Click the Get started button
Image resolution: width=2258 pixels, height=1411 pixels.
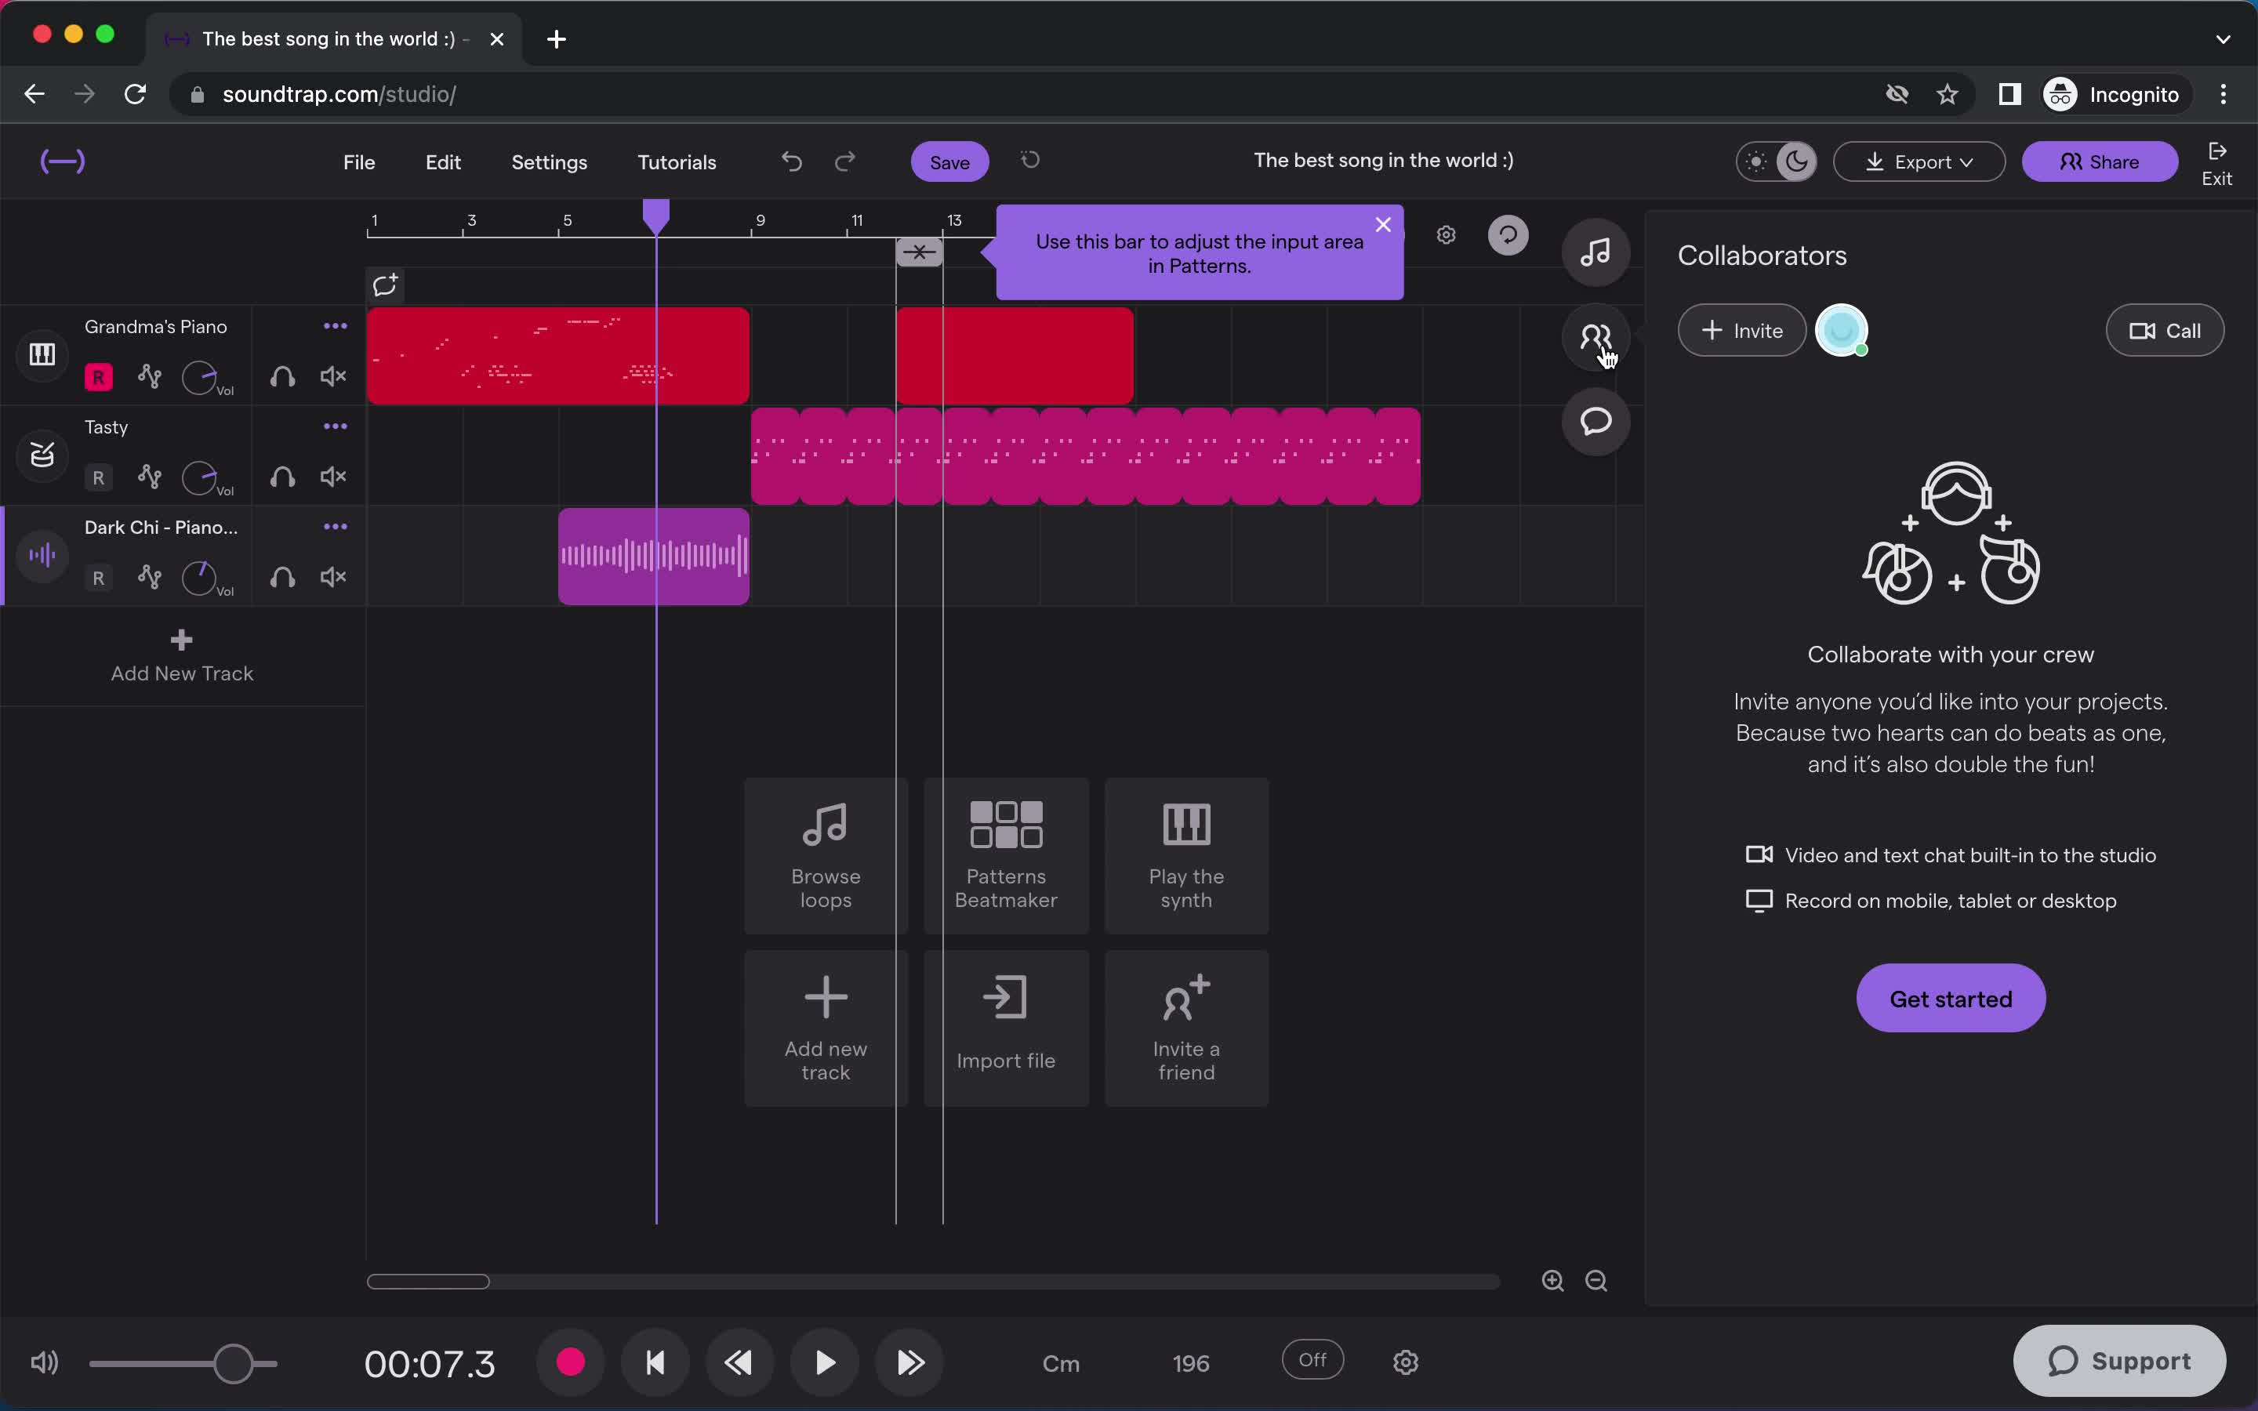pyautogui.click(x=1949, y=998)
